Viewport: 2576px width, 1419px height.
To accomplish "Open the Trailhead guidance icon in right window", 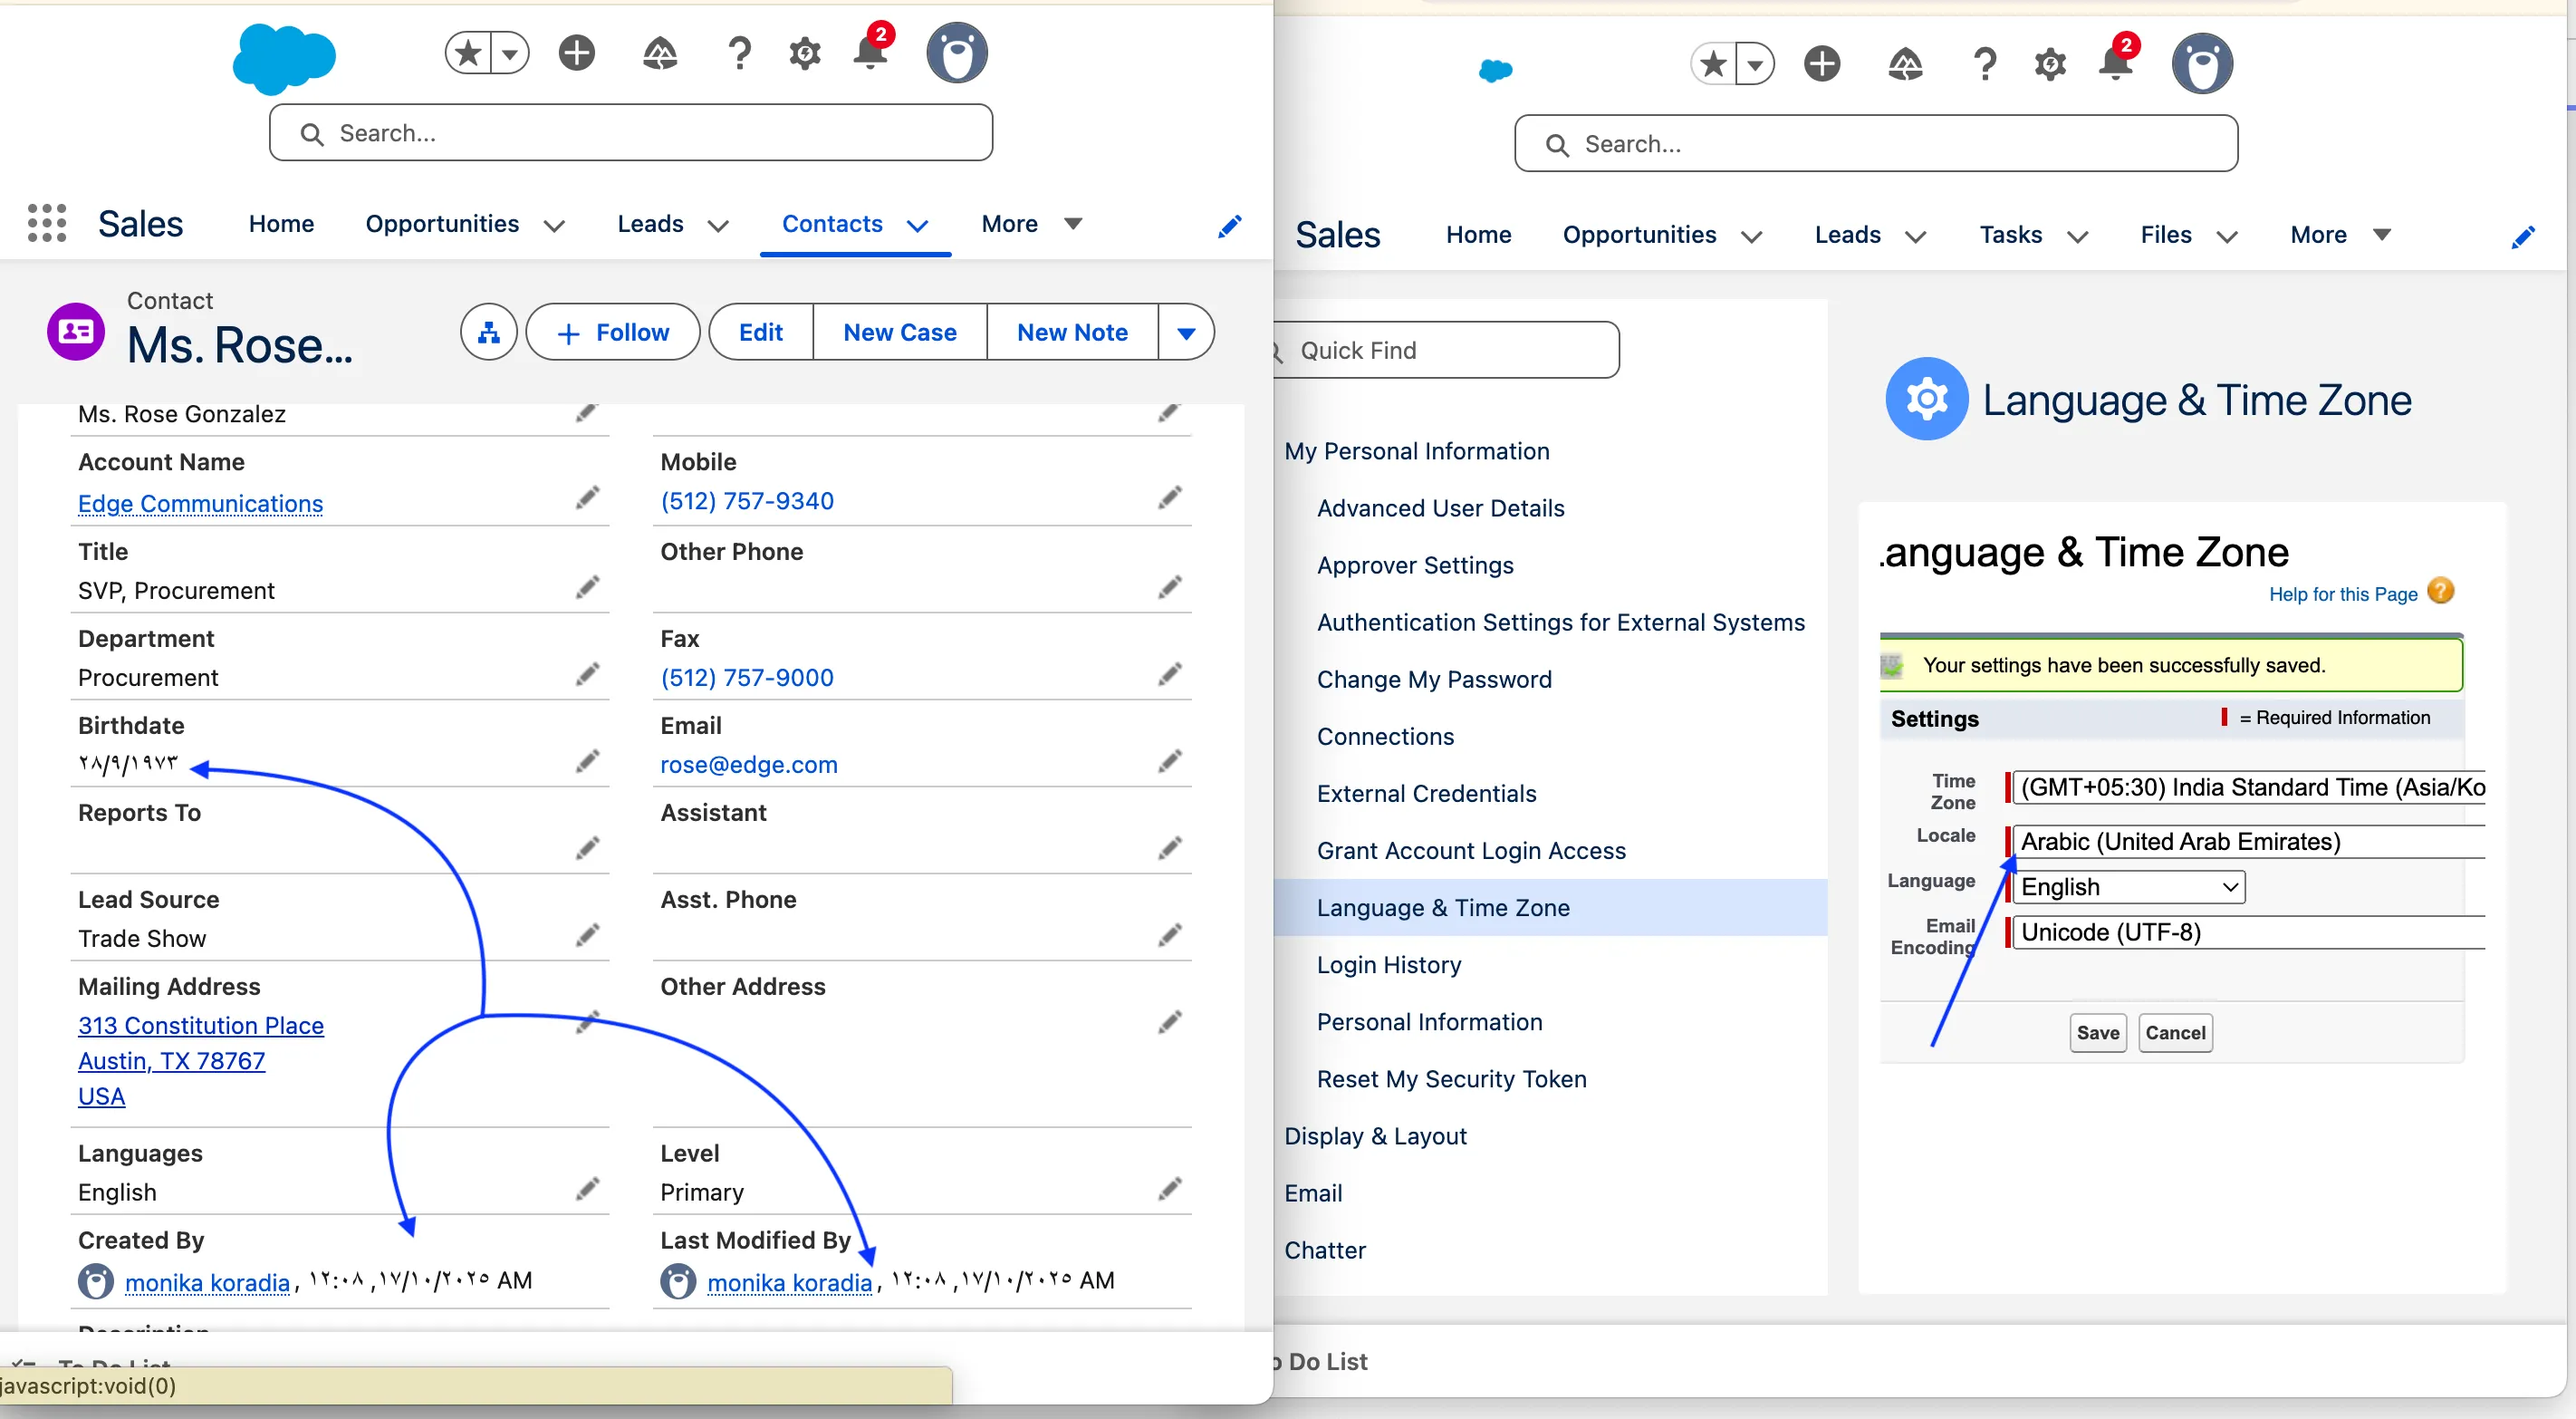I will click(1905, 64).
